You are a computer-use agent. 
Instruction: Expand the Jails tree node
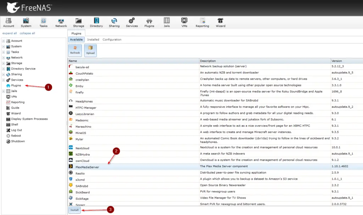coord(4,91)
